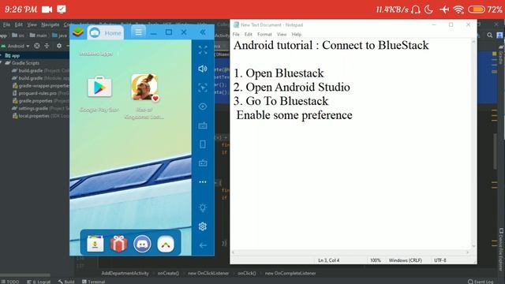The image size is (505, 284).
Task: Click the 'java' breadcrumb in Android Studio
Action: (x=59, y=35)
